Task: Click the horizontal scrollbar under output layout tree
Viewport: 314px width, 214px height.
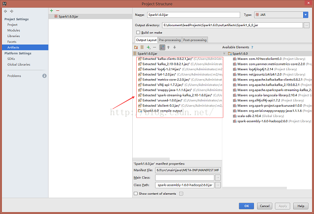Action: [x=151, y=159]
